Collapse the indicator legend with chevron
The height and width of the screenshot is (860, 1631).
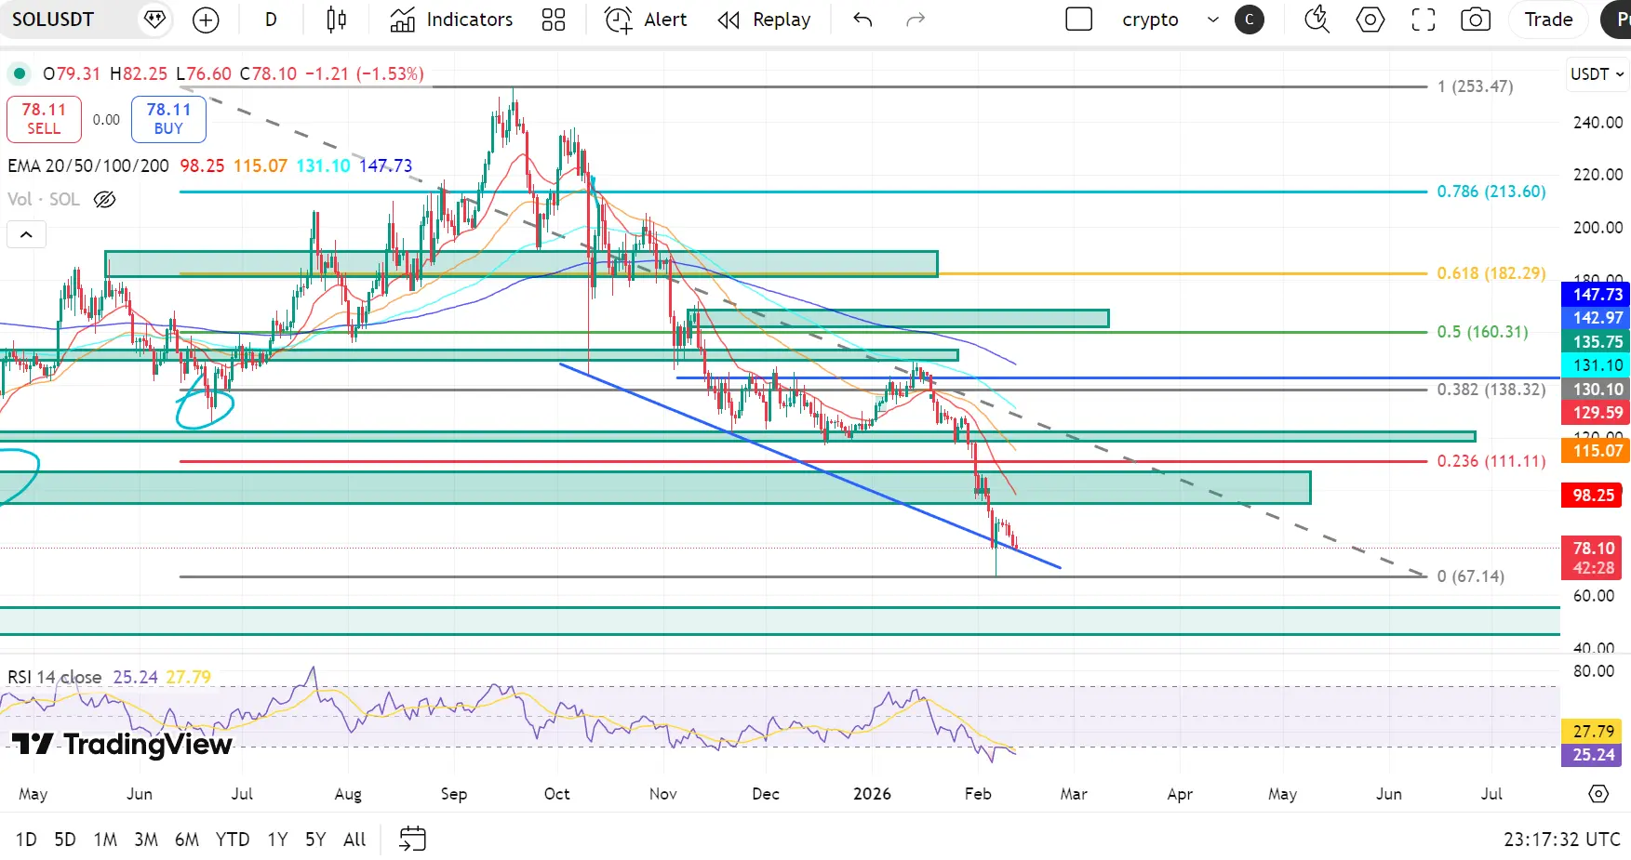pyautogui.click(x=26, y=234)
